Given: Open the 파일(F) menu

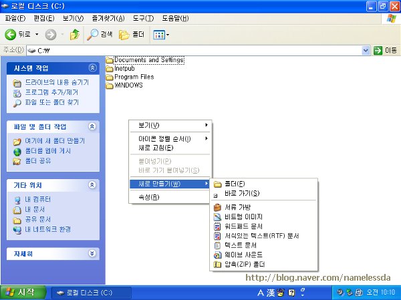Looking at the screenshot, I should pyautogui.click(x=15, y=19).
